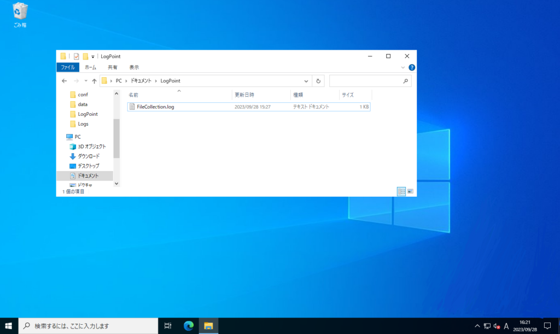
Task: Open the ごみ箱 recycle bin desktop icon
Action: click(x=20, y=15)
